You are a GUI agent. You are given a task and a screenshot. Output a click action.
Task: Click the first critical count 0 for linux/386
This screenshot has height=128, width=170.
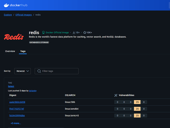coord(118,102)
